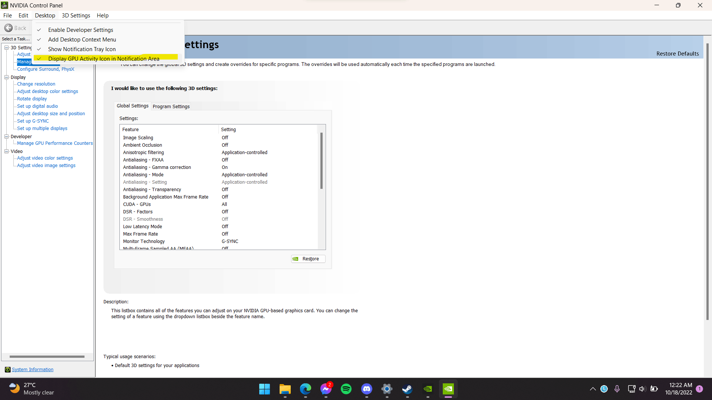Select the Low Latency Mode row
Image resolution: width=712 pixels, height=400 pixels.
click(x=142, y=227)
